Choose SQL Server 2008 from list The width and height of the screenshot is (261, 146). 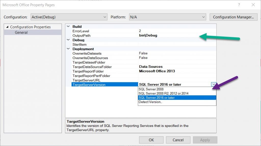(177, 89)
